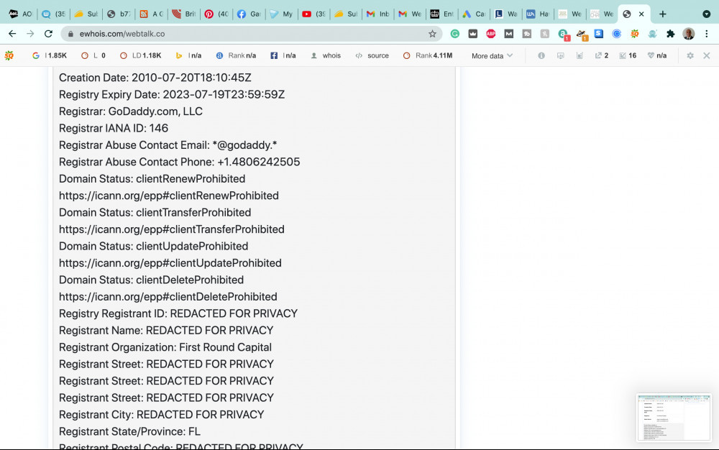Open the Chrome three-dot menu
The height and width of the screenshot is (450, 719).
tap(707, 34)
